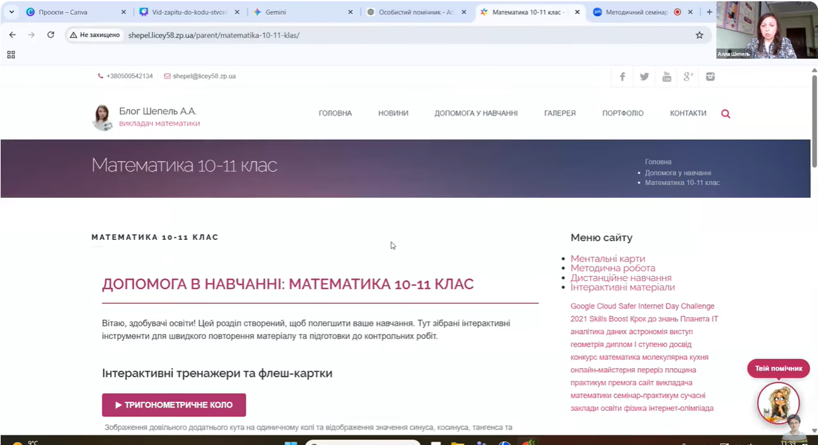Screen dimensions: 818x445
Task: Open the browser tab search dropdown
Action: coord(11,12)
